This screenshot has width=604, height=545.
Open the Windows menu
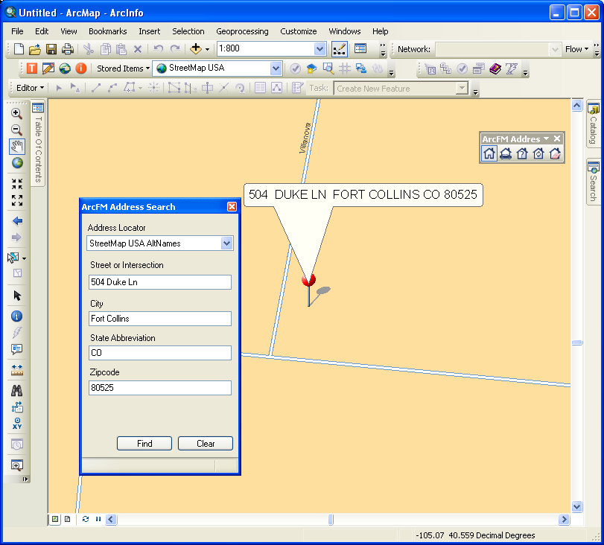click(x=344, y=31)
